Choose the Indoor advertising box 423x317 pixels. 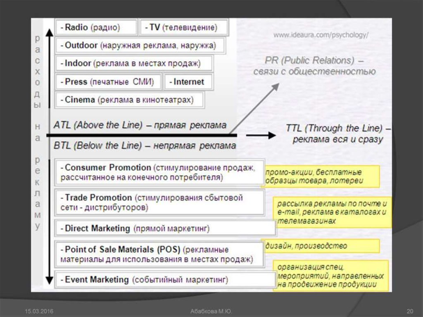click(133, 64)
